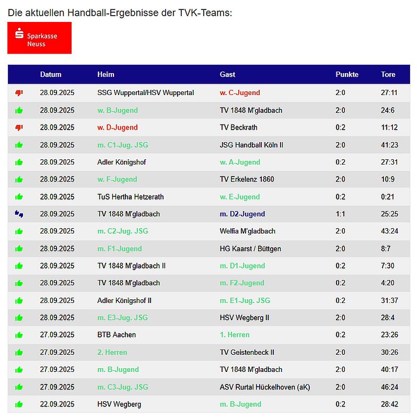The image size is (418, 420).
Task: Click thumbs-up icon in TV Geistenbeck II row
Action: (19, 353)
